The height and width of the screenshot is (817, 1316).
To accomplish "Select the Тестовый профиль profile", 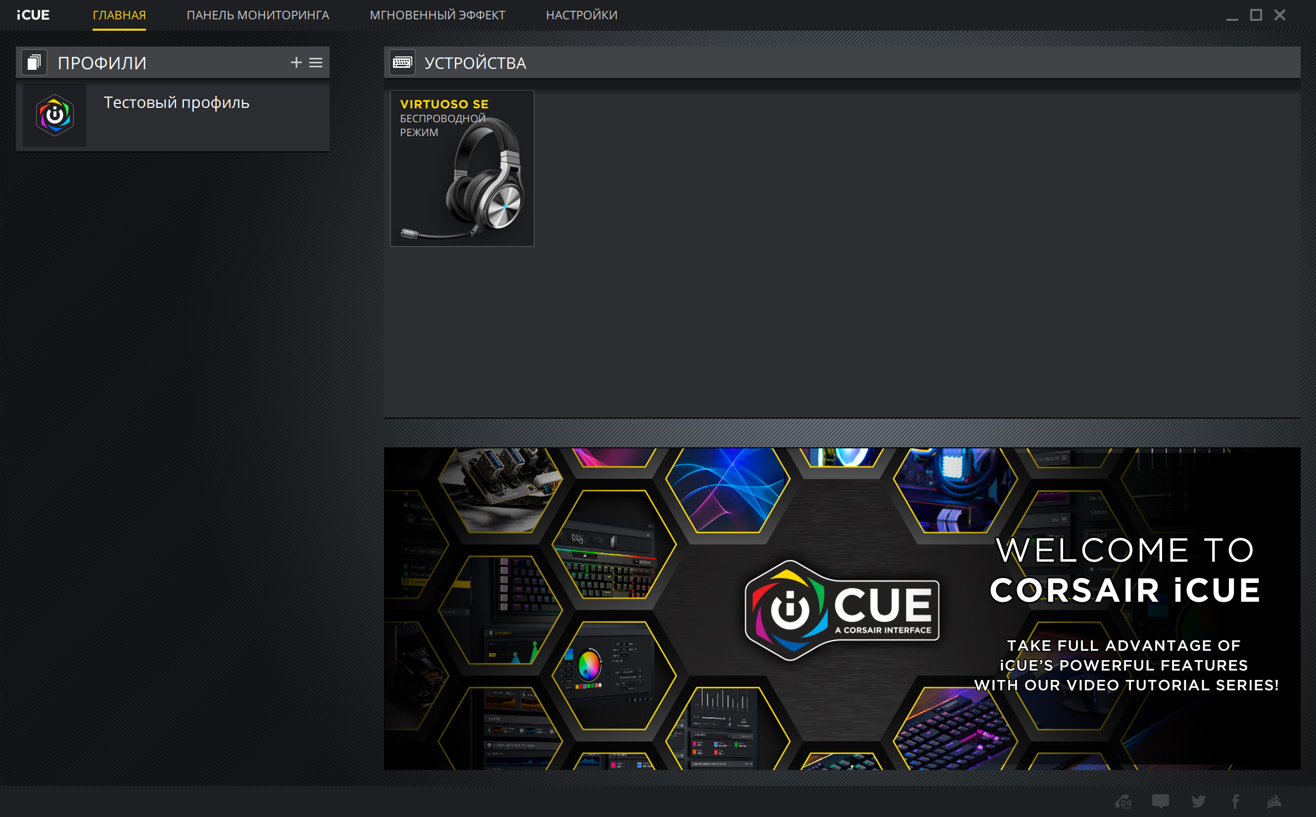I will click(176, 102).
